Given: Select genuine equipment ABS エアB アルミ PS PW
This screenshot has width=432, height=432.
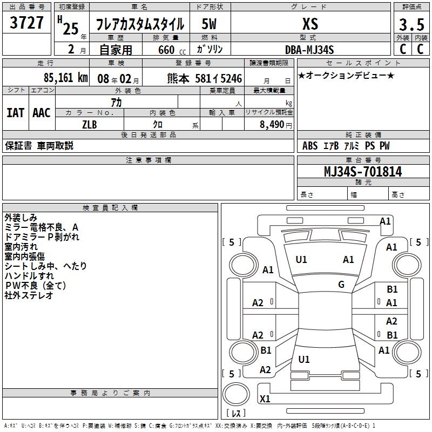Looking at the screenshot, I should 346,146.
